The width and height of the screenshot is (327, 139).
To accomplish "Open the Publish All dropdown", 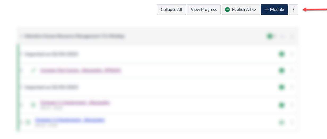I will pyautogui.click(x=240, y=10).
